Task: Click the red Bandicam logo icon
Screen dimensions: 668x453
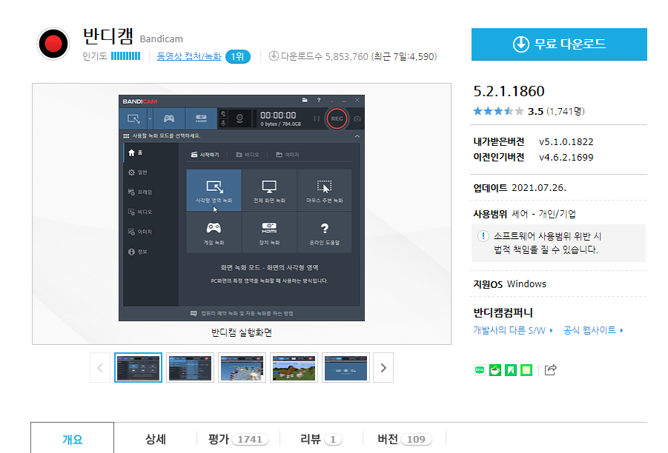Action: 53,44
